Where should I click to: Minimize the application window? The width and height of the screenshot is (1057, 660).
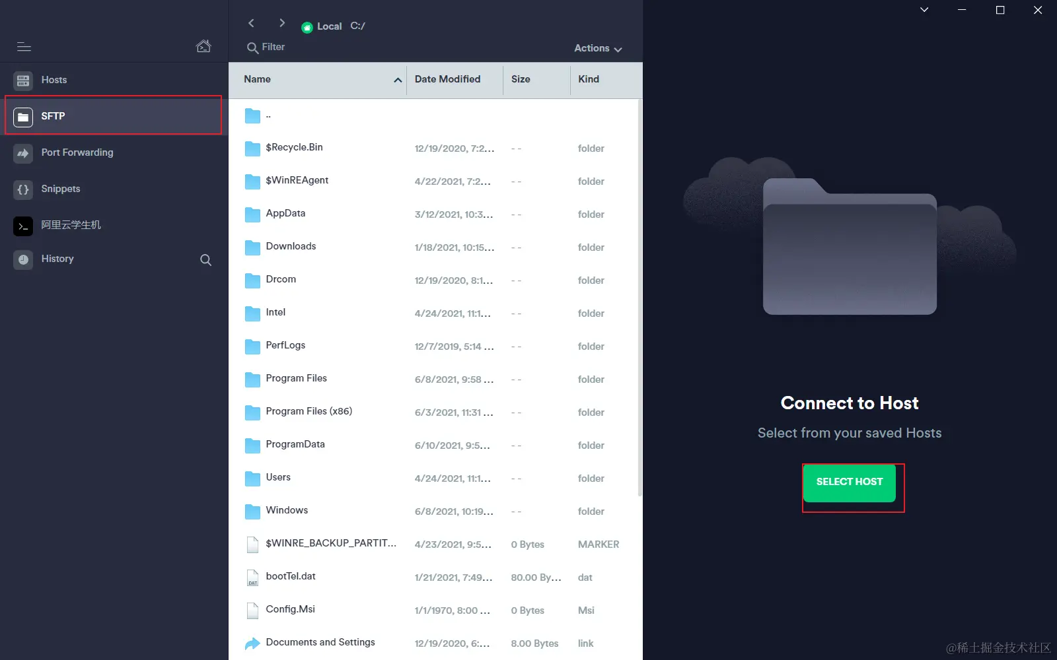click(x=962, y=10)
